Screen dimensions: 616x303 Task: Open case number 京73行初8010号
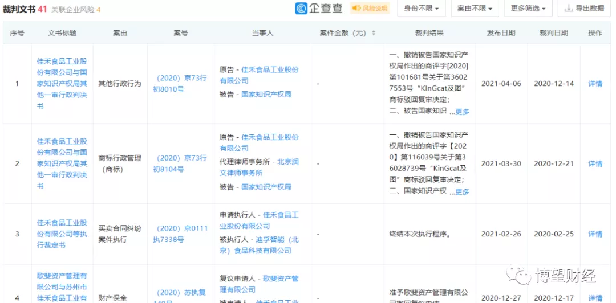pos(180,84)
